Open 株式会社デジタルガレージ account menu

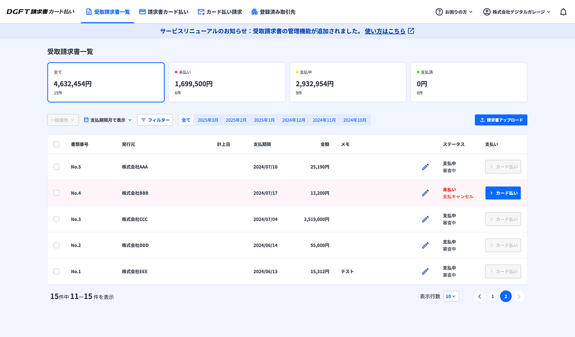(x=517, y=12)
